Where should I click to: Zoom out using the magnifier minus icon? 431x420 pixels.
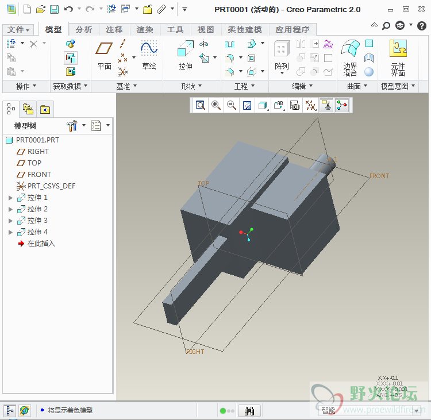(232, 105)
